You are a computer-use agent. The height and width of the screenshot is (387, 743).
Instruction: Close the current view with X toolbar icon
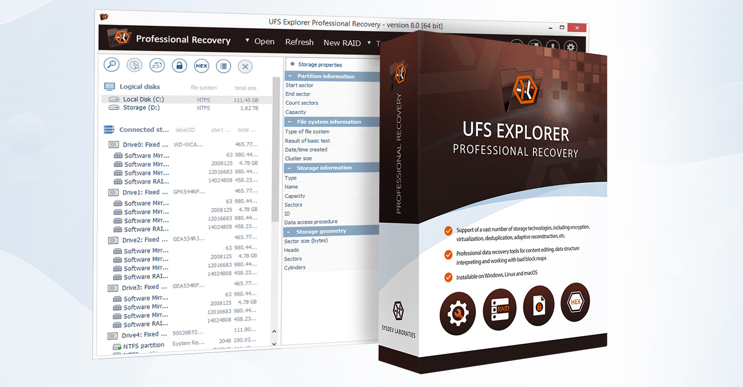pos(245,67)
